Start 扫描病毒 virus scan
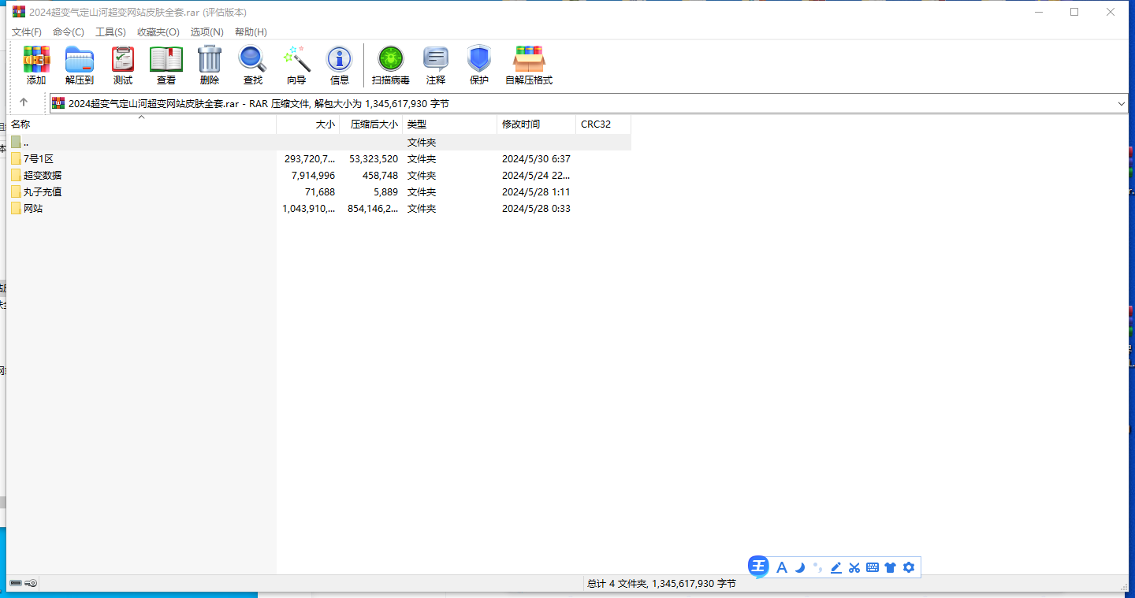The width and height of the screenshot is (1135, 598). (x=391, y=65)
